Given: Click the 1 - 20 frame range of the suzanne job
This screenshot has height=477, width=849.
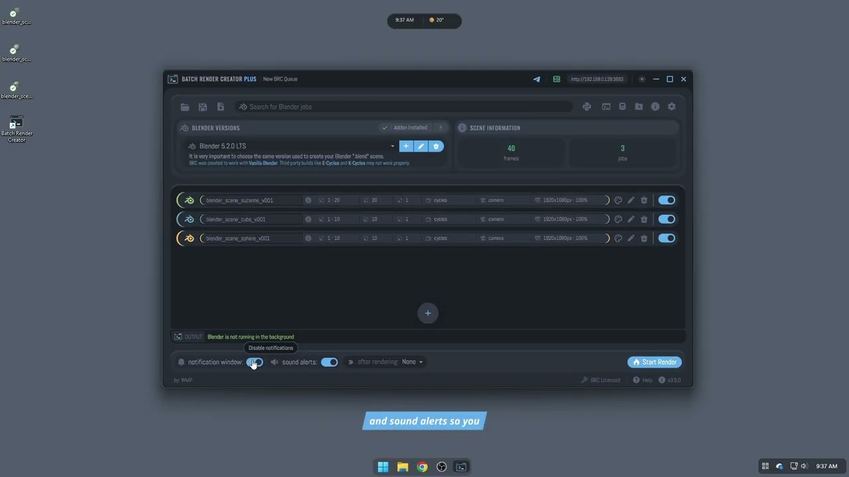Looking at the screenshot, I should (x=333, y=200).
